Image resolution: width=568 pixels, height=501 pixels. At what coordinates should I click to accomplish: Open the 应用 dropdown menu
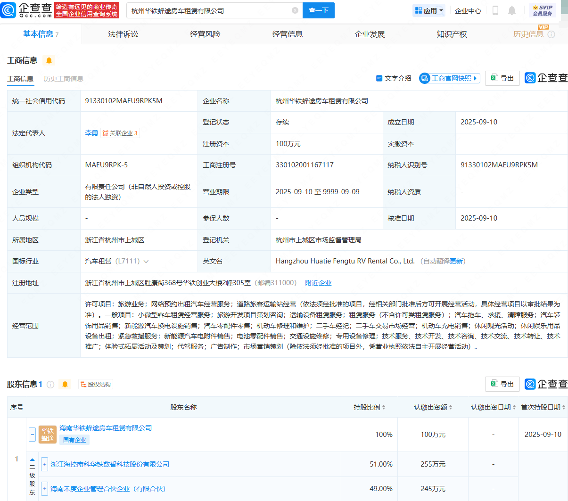pyautogui.click(x=429, y=10)
